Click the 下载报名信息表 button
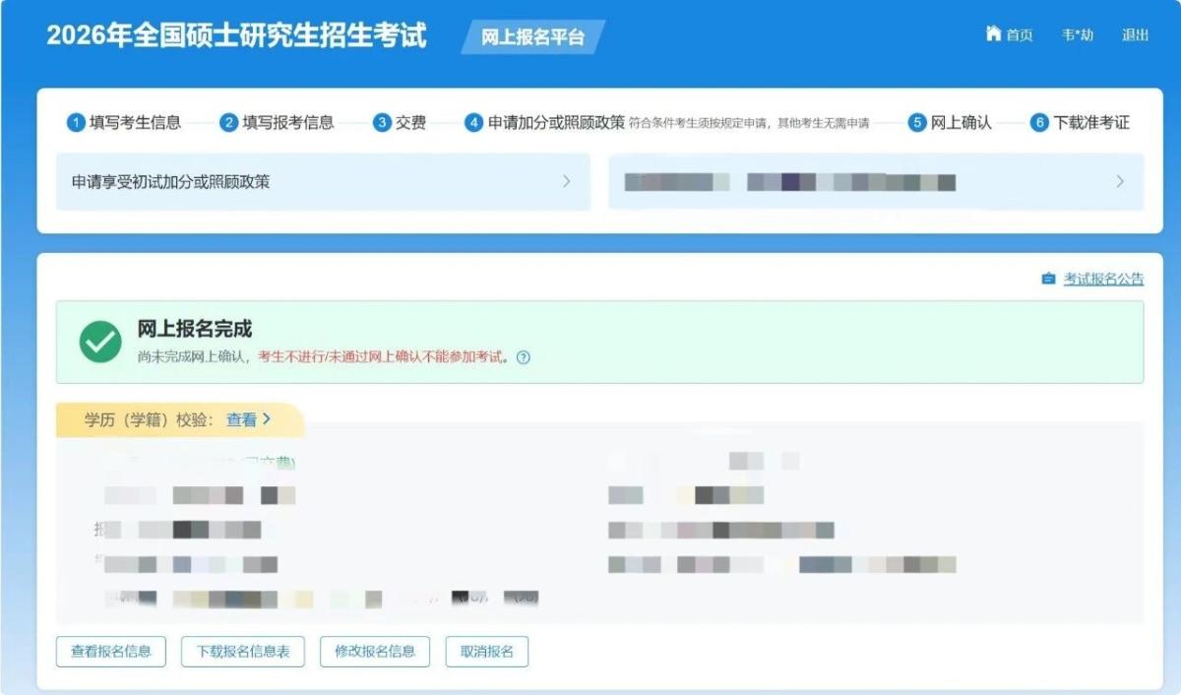Image resolution: width=1181 pixels, height=695 pixels. 242,651
